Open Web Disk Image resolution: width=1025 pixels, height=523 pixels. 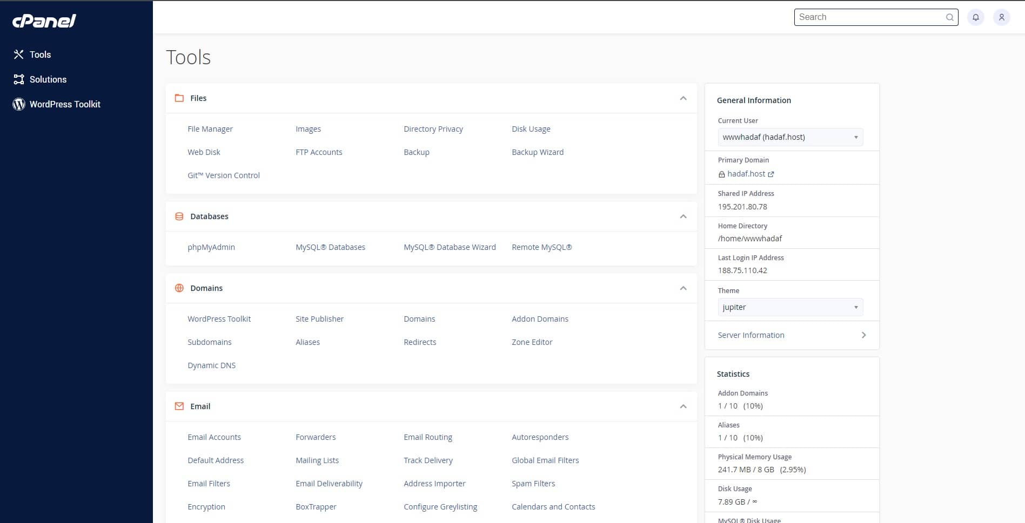pyautogui.click(x=204, y=152)
